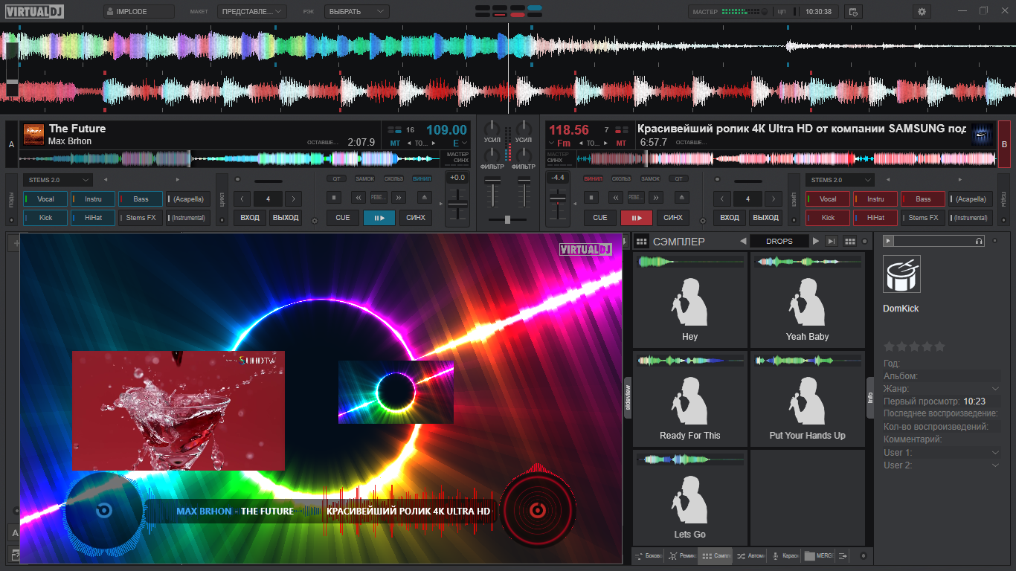Click the crossfader handle

tap(507, 219)
